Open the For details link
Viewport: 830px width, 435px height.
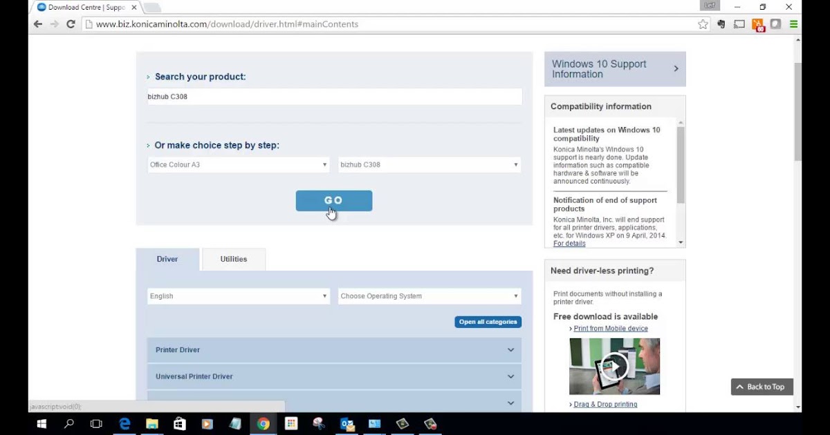pyautogui.click(x=569, y=244)
